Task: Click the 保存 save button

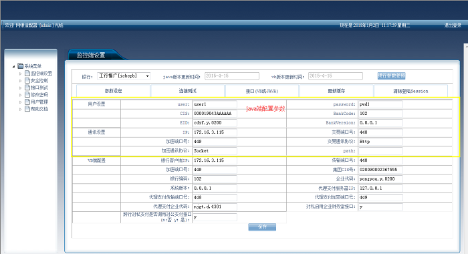Action: coord(262,227)
